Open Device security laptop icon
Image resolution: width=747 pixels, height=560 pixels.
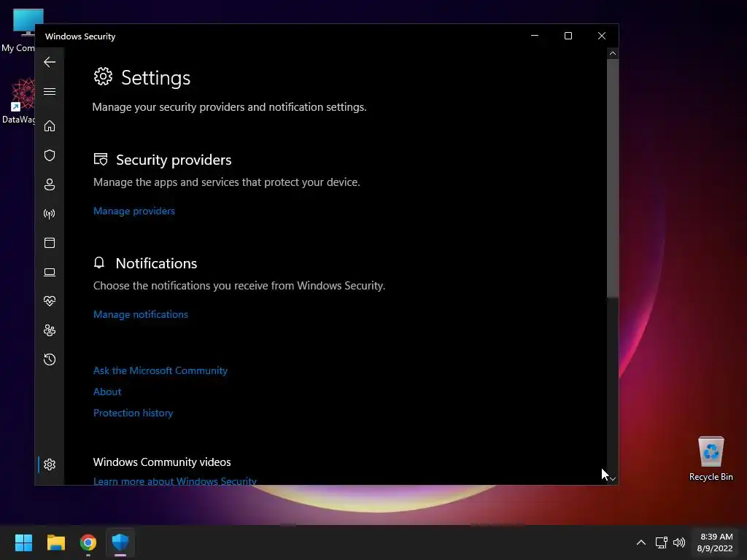click(x=50, y=272)
